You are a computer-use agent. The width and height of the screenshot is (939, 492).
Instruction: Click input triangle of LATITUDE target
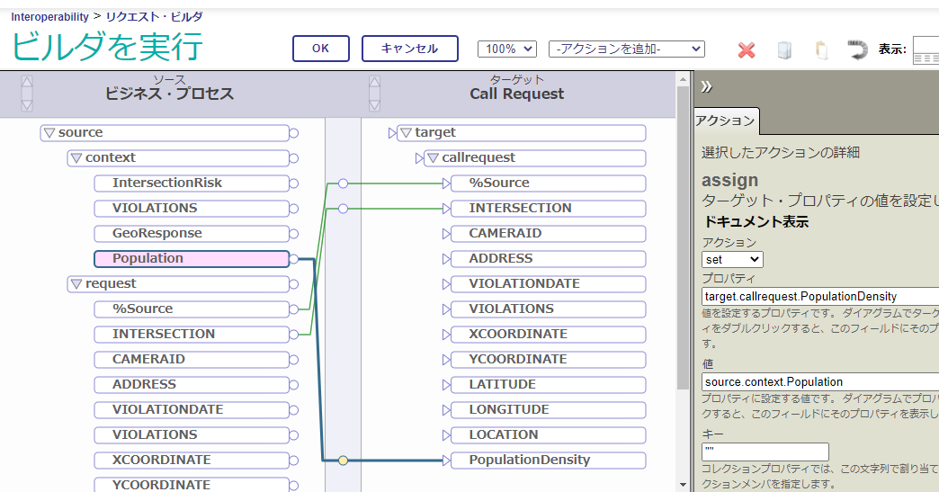446,385
